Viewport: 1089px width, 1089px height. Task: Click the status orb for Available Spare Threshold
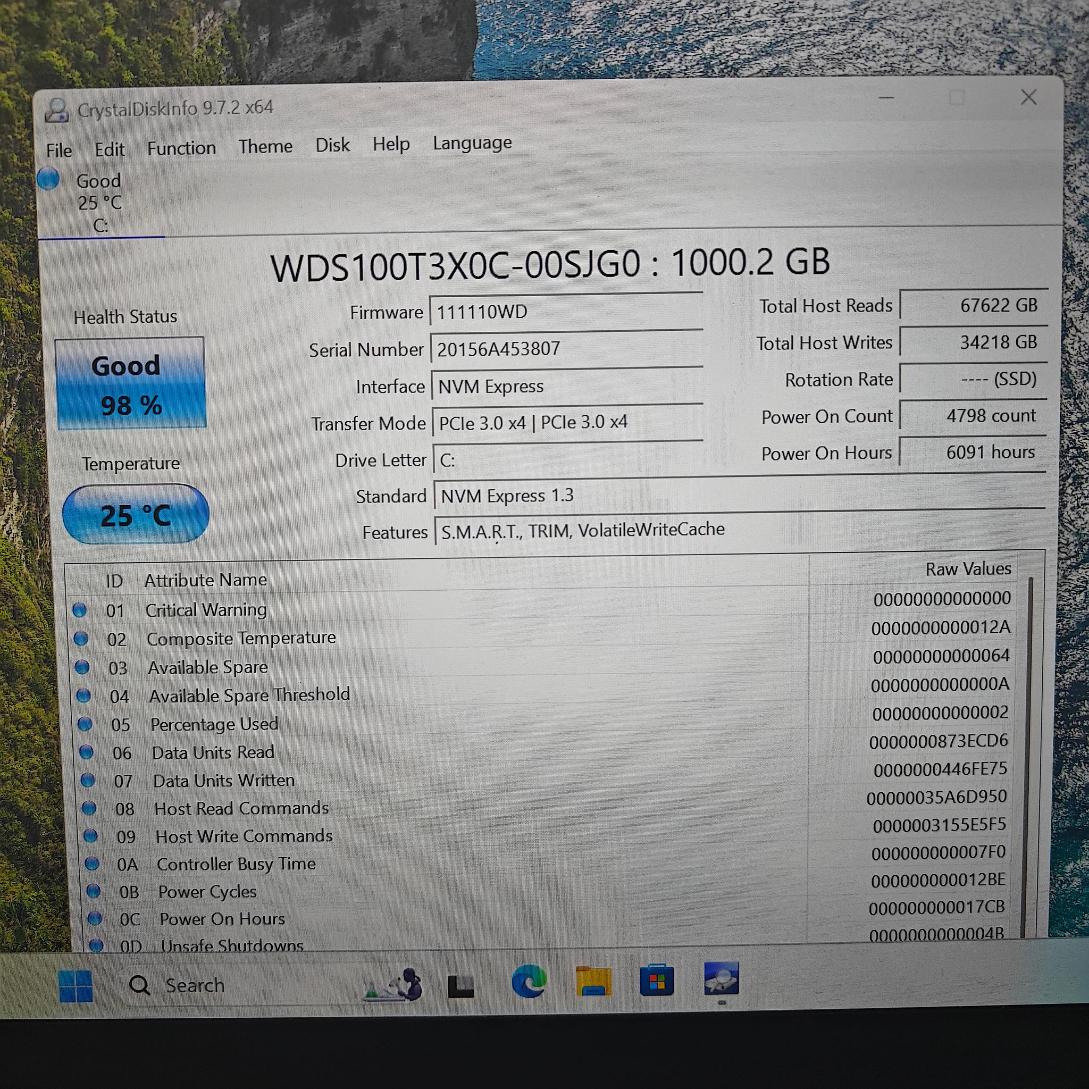[83, 696]
